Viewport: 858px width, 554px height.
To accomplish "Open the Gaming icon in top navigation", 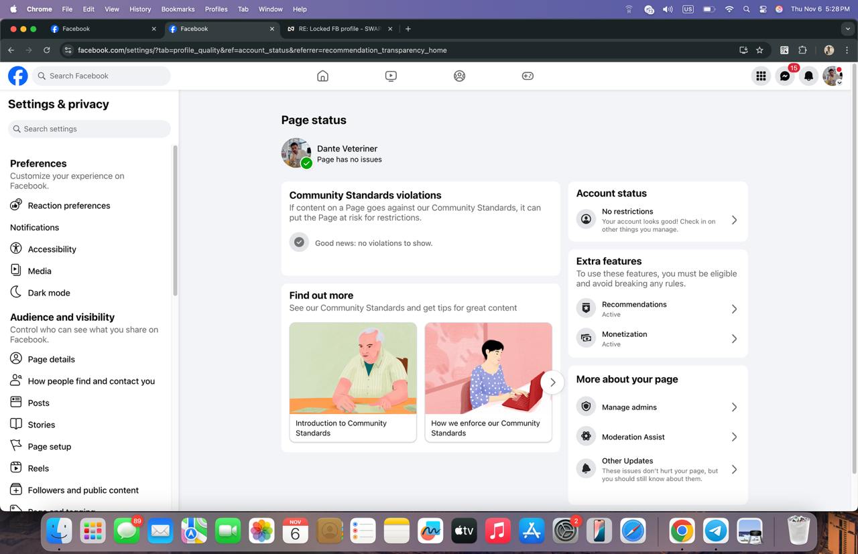I will tap(528, 76).
